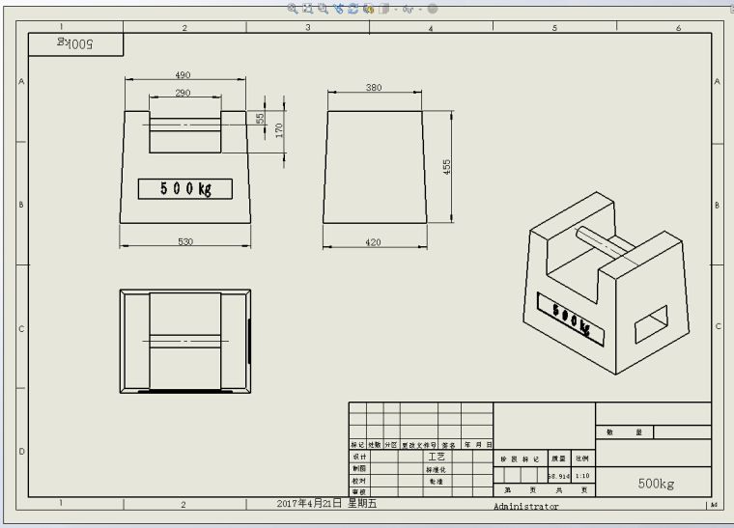Click the blue circular-arrows Rotate View icon
734x528 pixels.
pos(353,8)
